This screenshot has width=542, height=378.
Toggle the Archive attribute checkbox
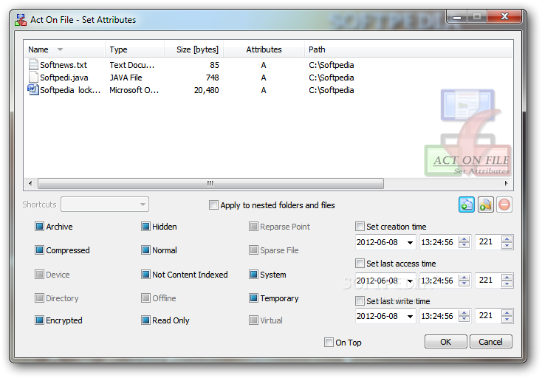pos(39,227)
